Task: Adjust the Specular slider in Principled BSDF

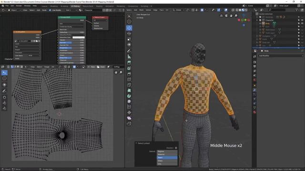Action: pyautogui.click(x=71, y=42)
